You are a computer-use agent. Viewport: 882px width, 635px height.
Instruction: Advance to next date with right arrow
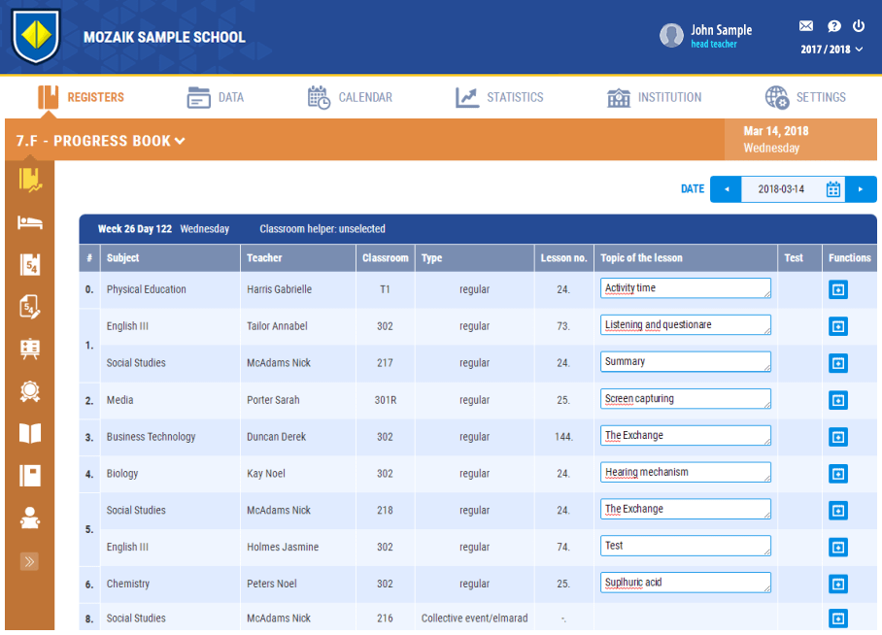(861, 189)
